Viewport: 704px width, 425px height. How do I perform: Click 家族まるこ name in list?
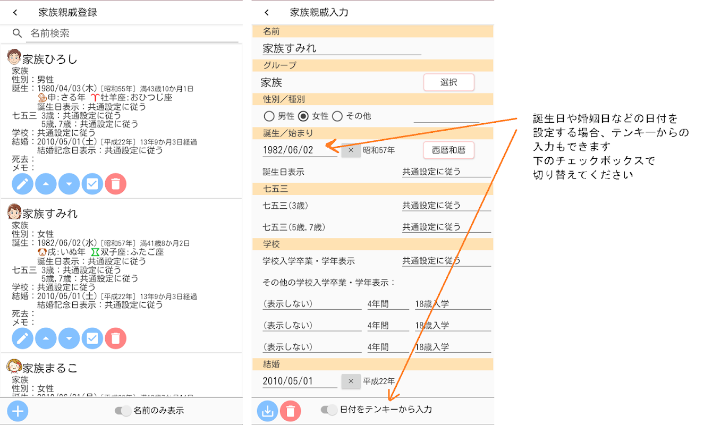pos(50,368)
